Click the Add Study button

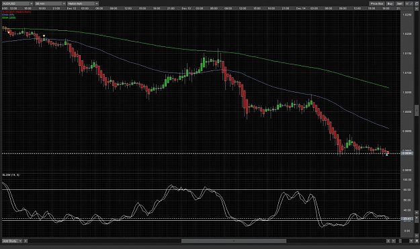click(x=10, y=241)
